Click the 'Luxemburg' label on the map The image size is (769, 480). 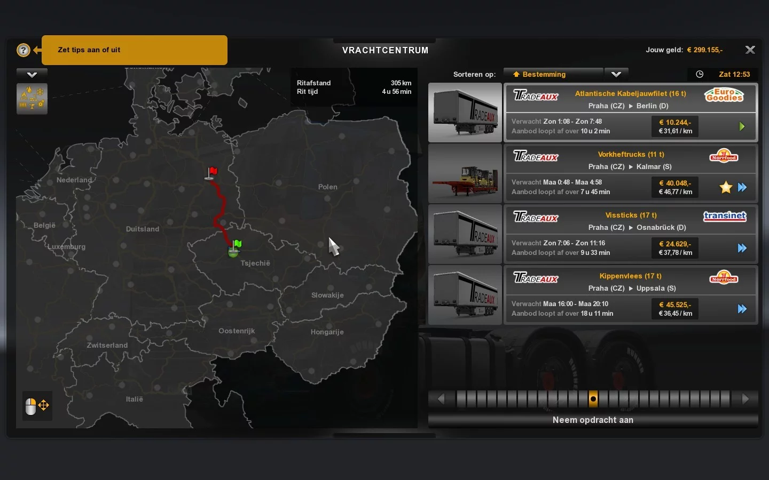tap(66, 247)
